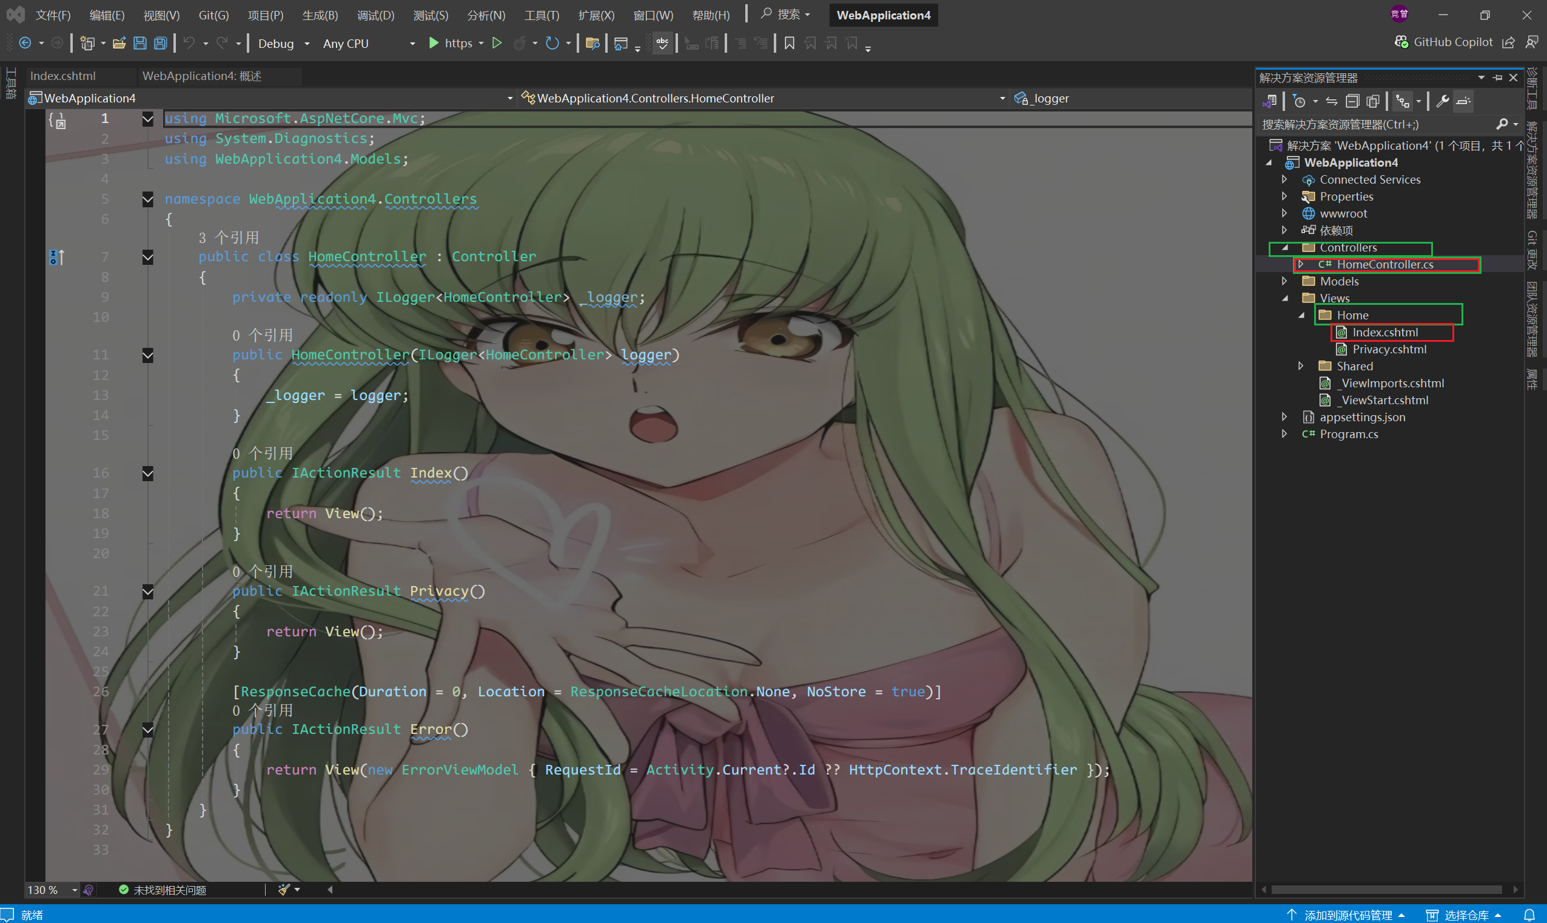Toggle the file nesting tree icon

click(x=1403, y=101)
